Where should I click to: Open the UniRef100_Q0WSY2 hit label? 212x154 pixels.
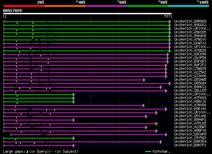click(x=190, y=43)
